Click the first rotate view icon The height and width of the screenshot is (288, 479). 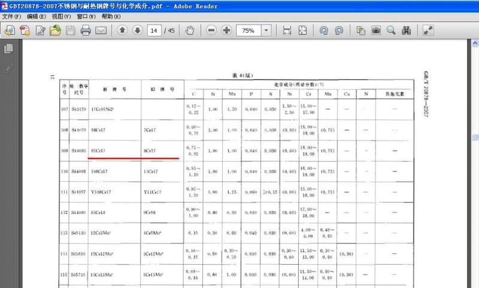coord(323,30)
